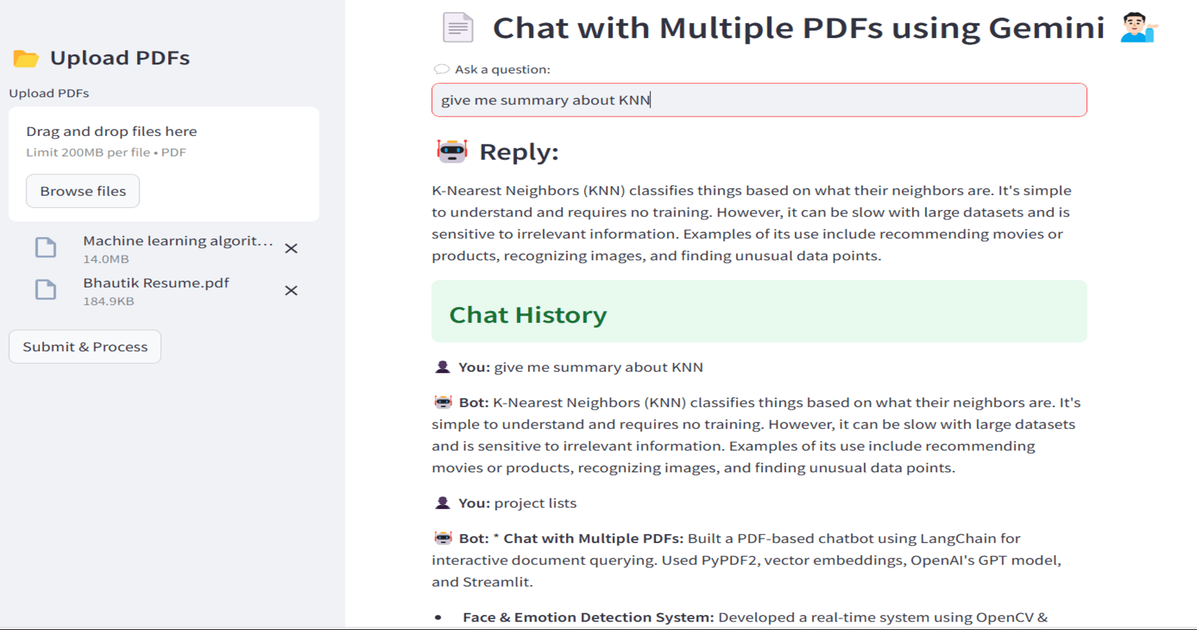1197x630 pixels.
Task: Click the robot icon beside the Reply heading
Action: [x=451, y=151]
